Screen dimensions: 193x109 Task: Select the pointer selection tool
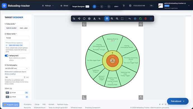[x=74, y=19]
